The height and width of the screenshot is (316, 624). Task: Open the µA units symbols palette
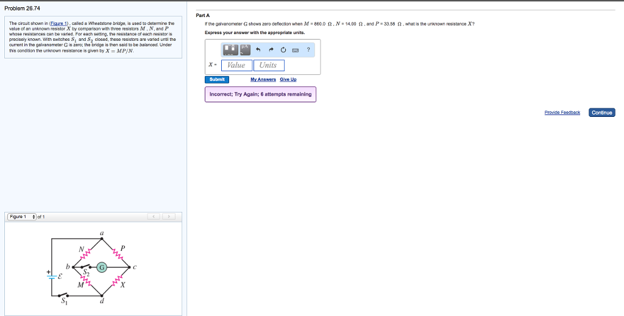tap(245, 50)
